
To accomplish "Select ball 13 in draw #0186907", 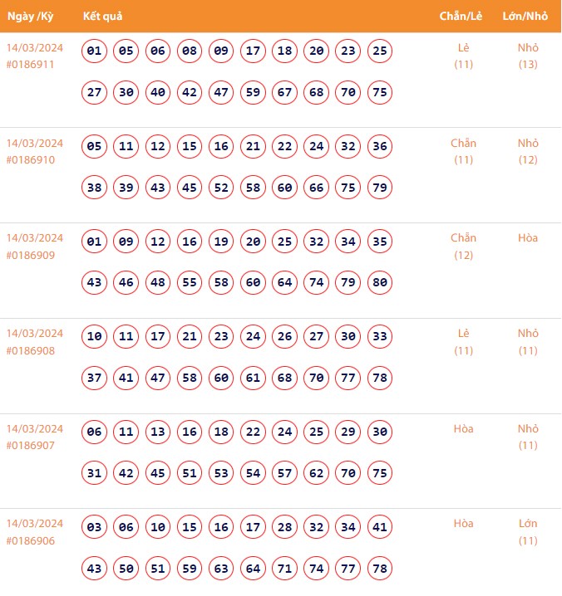I will pyautogui.click(x=158, y=432).
